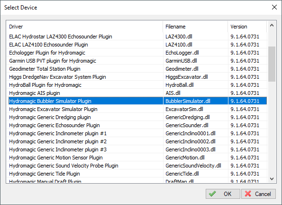Sort list by the Driver column header
The image size is (282, 205).
pyautogui.click(x=85, y=27)
